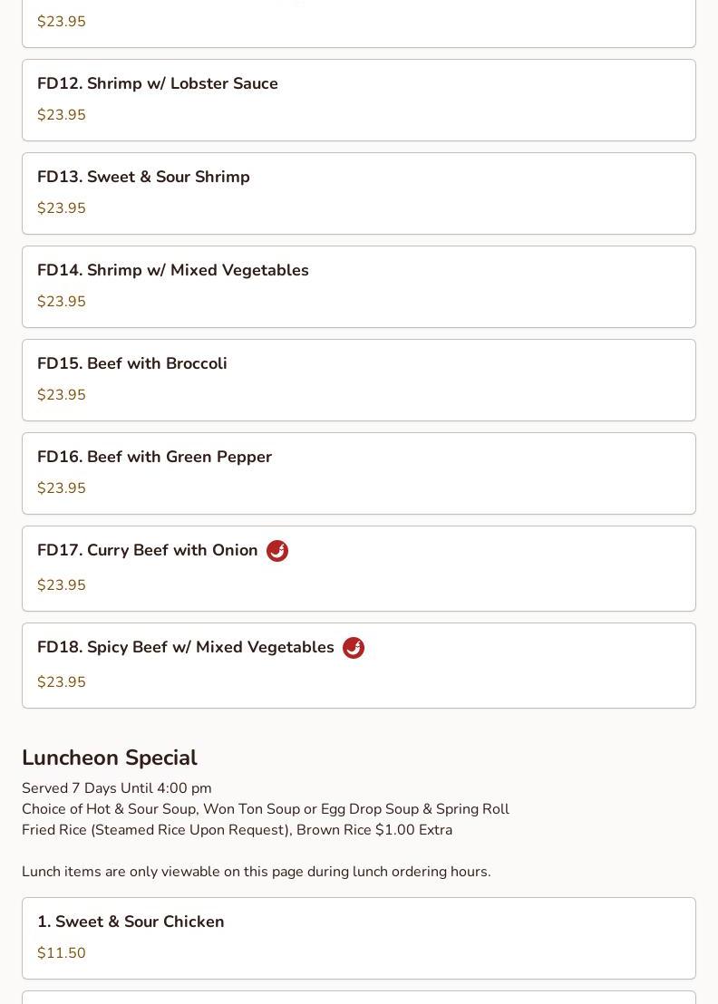Select FD16. Beef with Green Pepper
Viewport: 718px width, 1004px height.
tap(154, 457)
